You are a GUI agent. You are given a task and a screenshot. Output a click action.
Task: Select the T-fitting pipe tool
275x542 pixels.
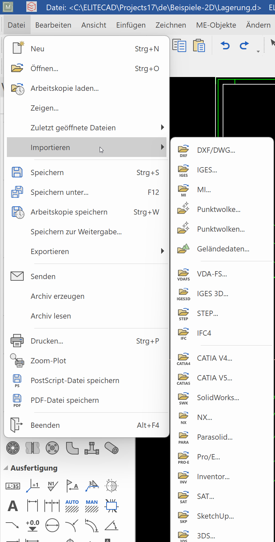pyautogui.click(x=91, y=448)
